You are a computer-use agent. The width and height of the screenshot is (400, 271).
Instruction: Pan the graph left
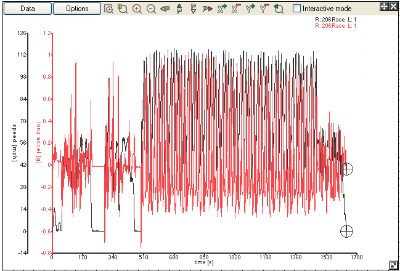165,9
